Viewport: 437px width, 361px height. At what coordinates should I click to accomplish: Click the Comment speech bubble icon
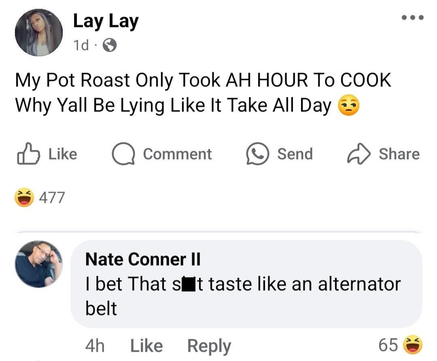click(x=123, y=154)
